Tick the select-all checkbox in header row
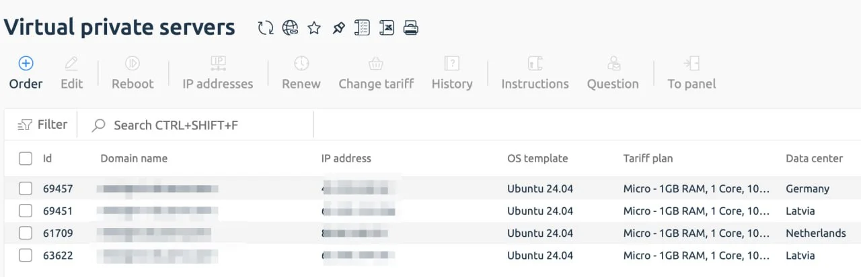Viewport: 861px width, 277px height. pos(26,159)
